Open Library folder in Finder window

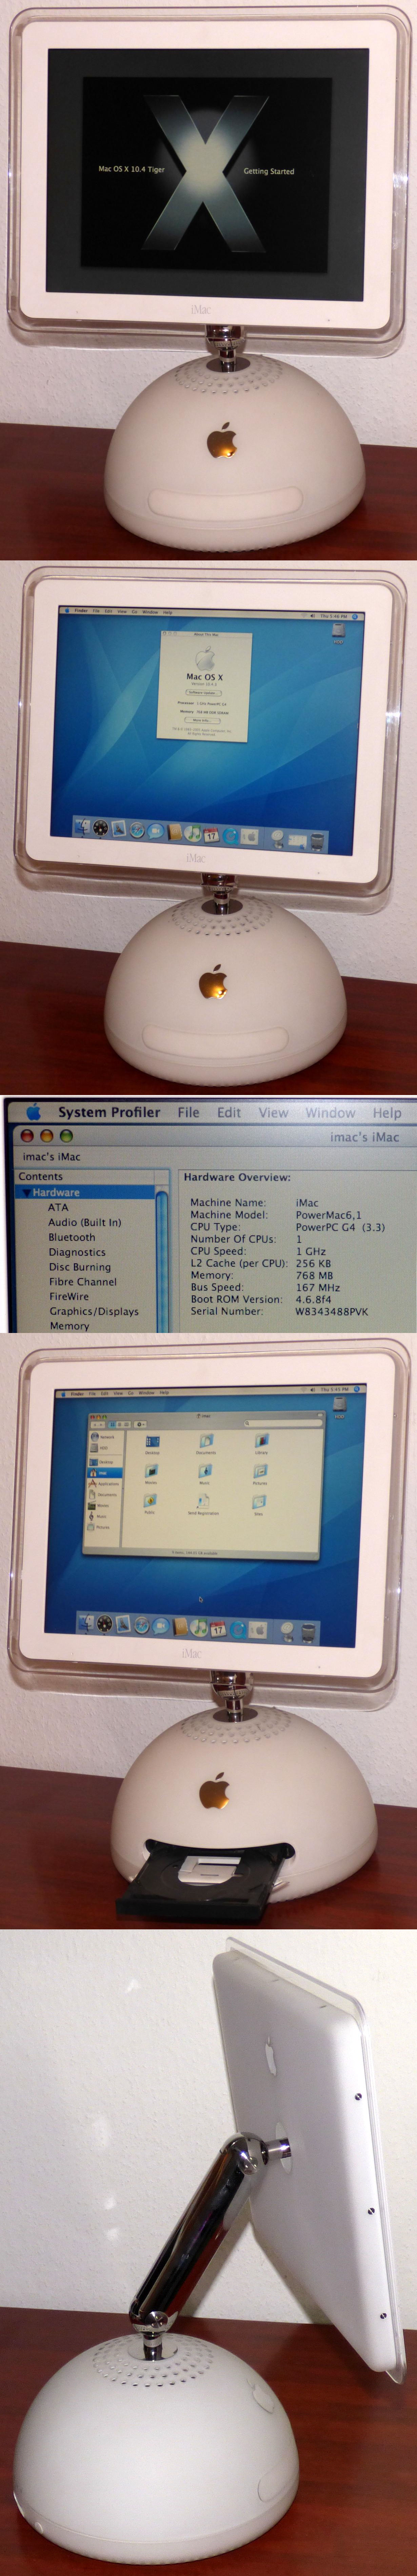click(261, 1443)
